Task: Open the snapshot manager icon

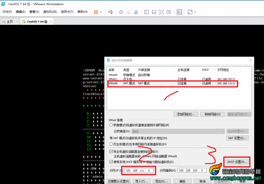Action: pos(136,12)
